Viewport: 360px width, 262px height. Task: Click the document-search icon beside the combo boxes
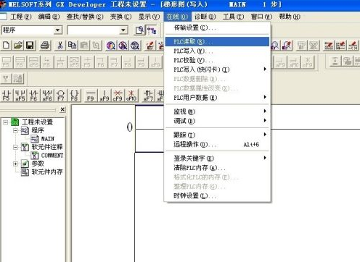point(140,30)
